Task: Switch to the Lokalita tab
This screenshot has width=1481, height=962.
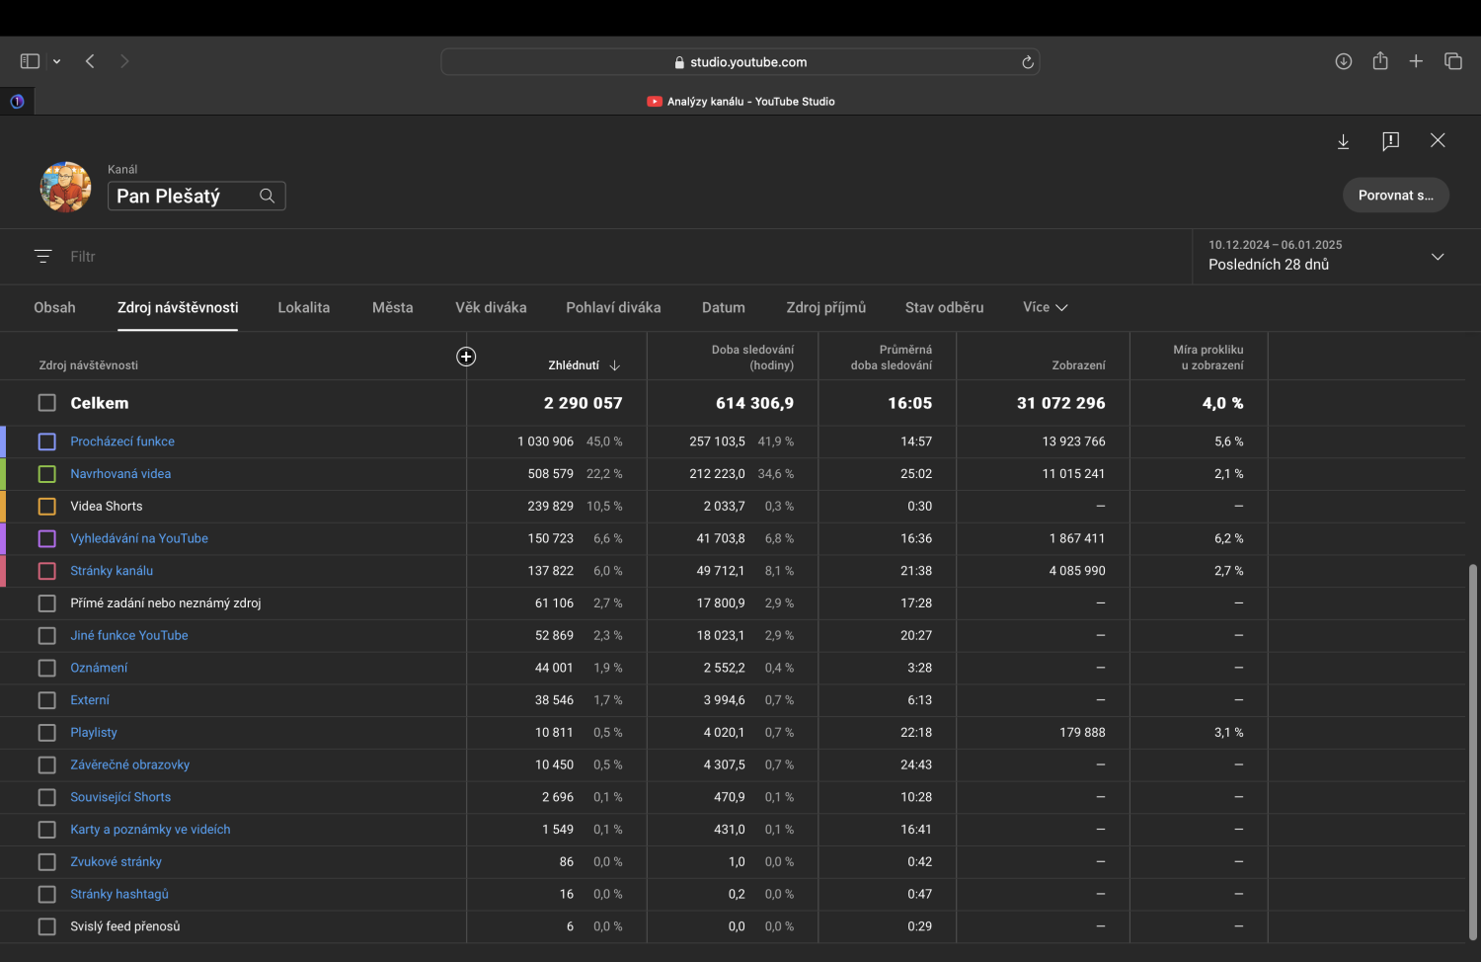Action: click(x=304, y=307)
